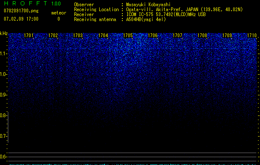Click the Ogata-vill. Akita-Pref. JAPAN location line
The height and width of the screenshot is (165, 260).
point(184,9)
